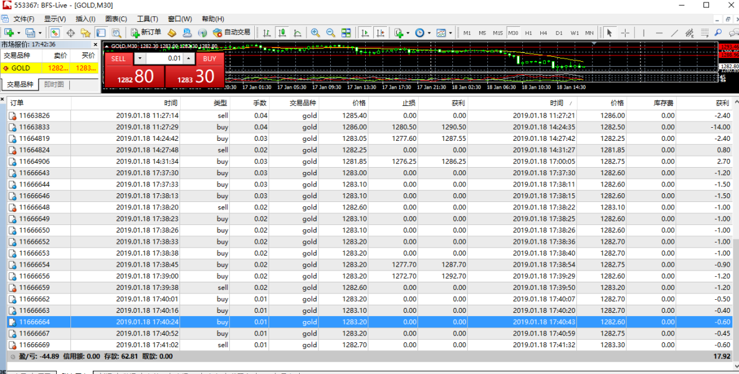Select the crosshair cursor tool
This screenshot has height=374, width=739.
point(624,32)
